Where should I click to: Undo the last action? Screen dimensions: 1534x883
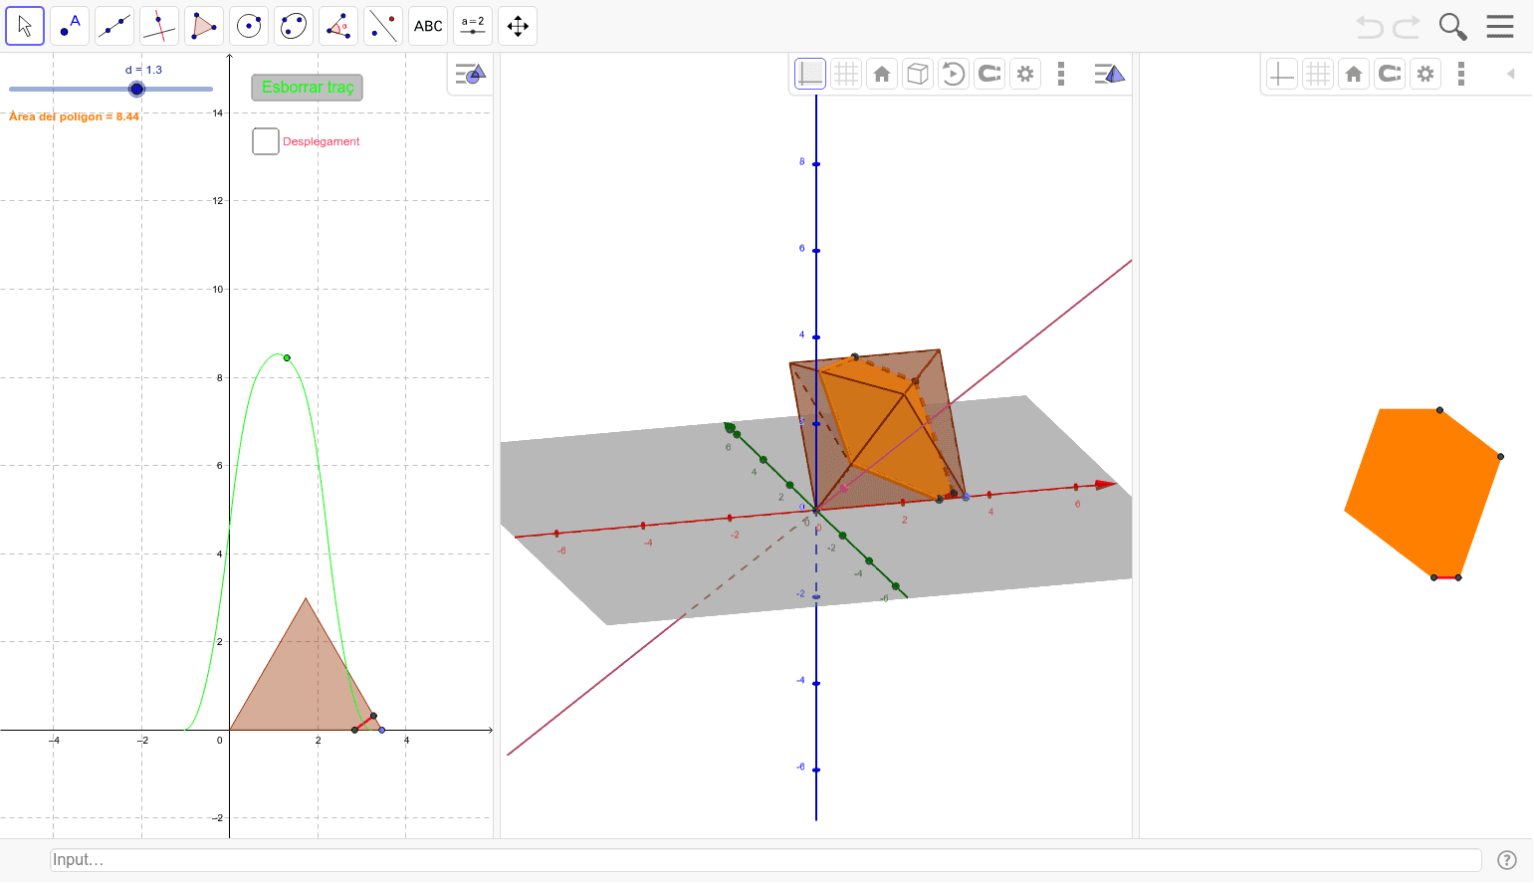(1370, 27)
